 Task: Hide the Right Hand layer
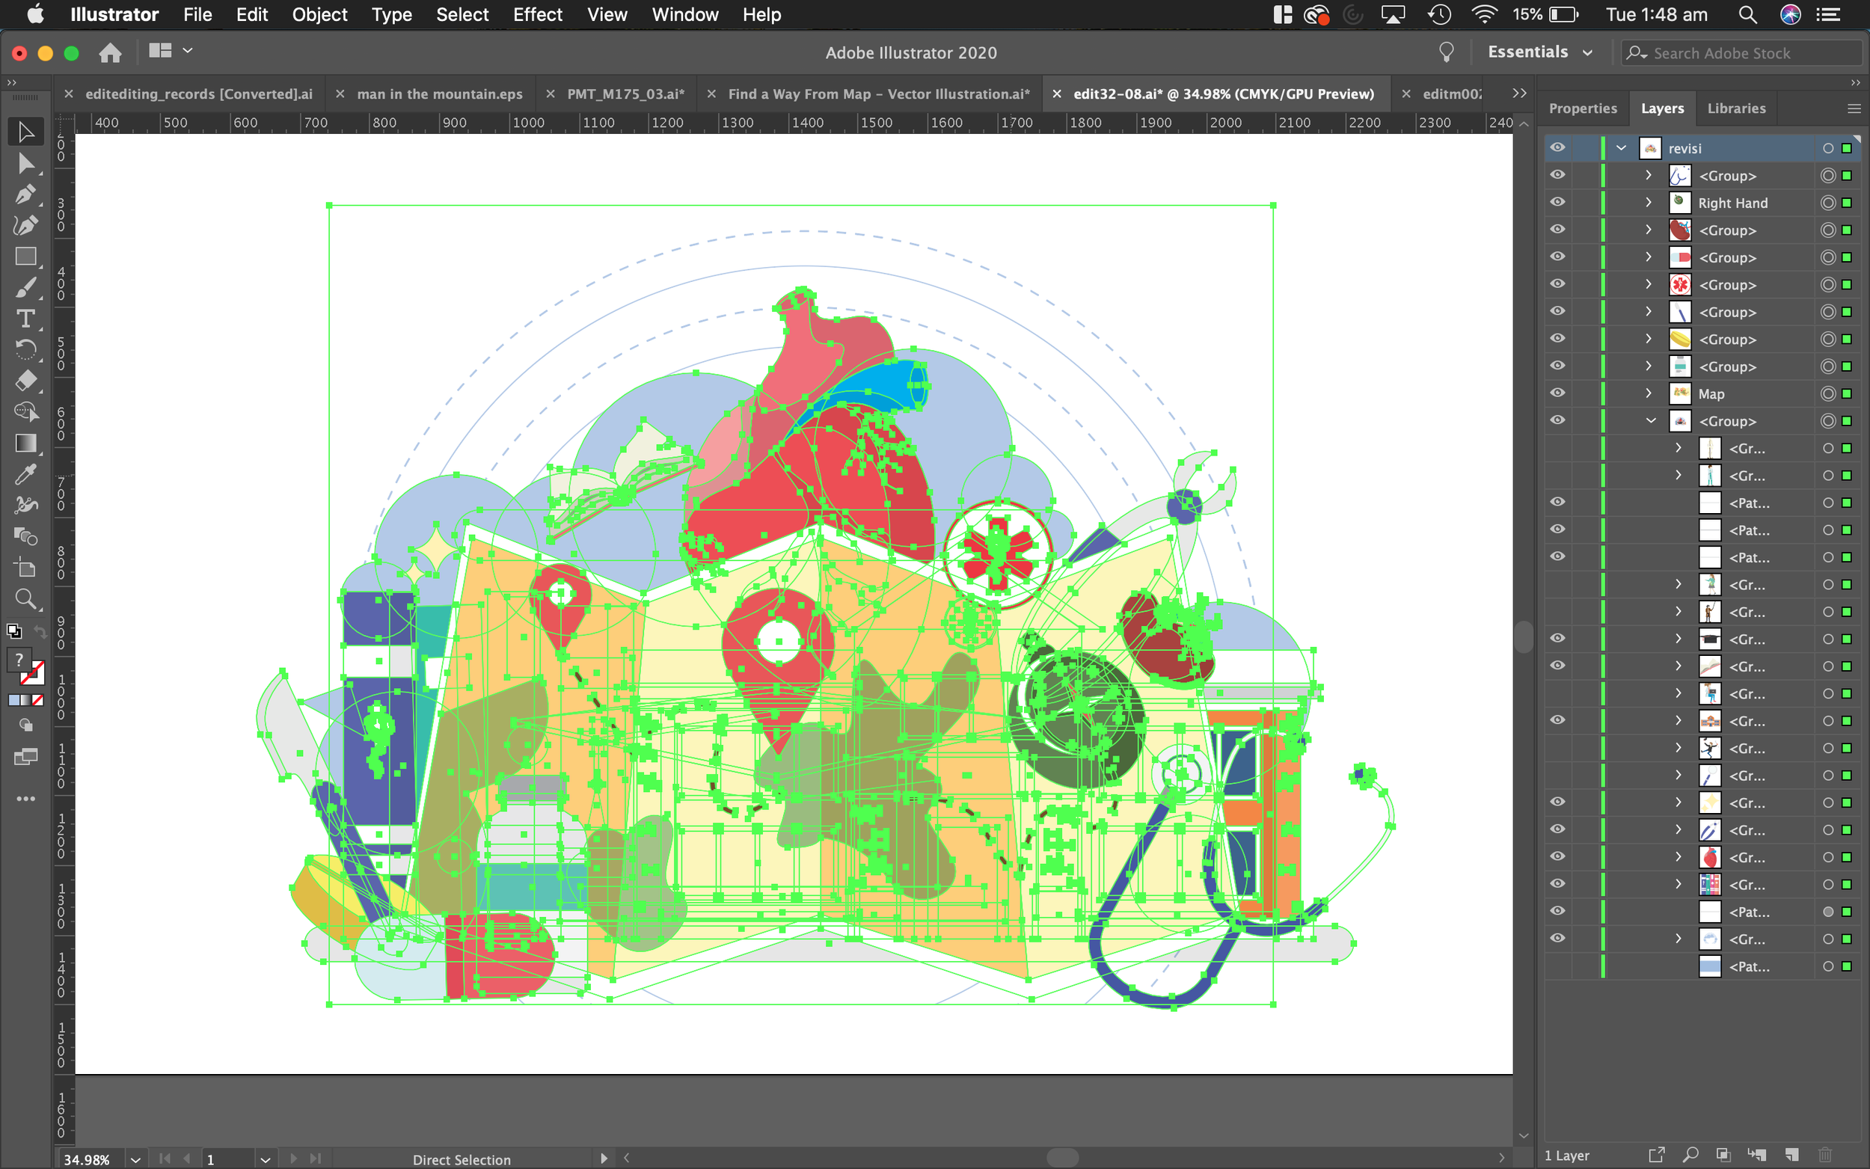click(1557, 203)
